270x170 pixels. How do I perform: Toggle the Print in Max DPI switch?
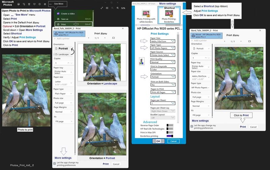(170, 132)
